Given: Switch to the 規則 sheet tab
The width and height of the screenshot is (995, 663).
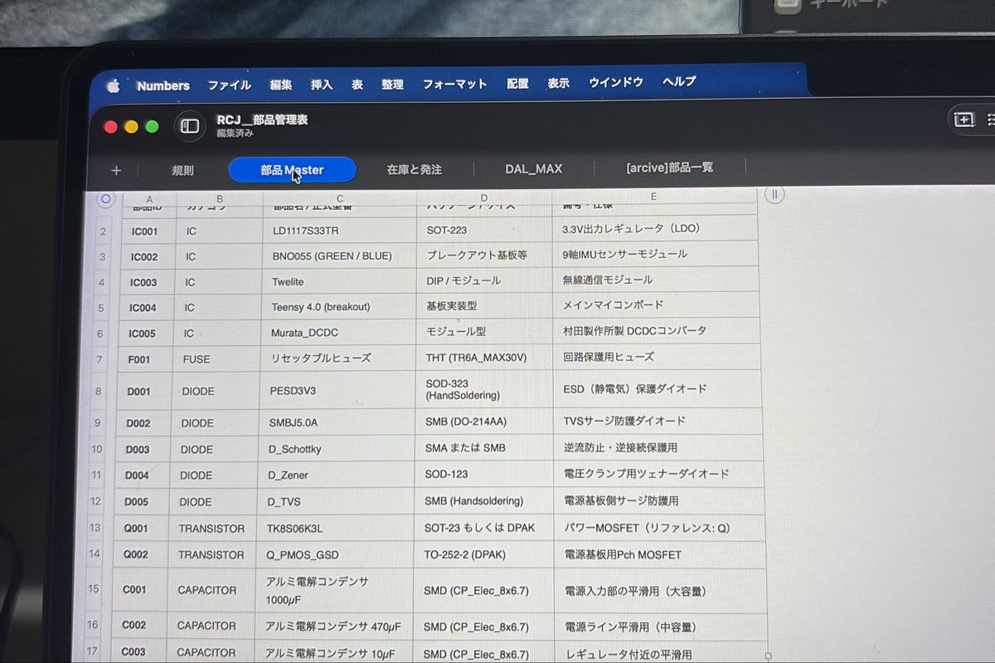Looking at the screenshot, I should pos(183,171).
